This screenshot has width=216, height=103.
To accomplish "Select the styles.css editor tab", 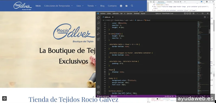I will pos(107,17).
